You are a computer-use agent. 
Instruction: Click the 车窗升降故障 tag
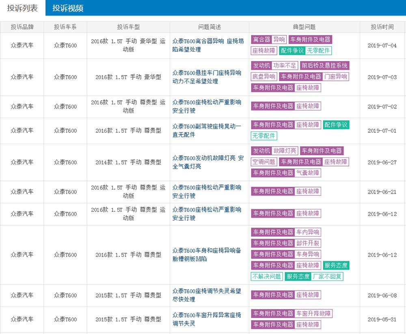tap(313, 314)
